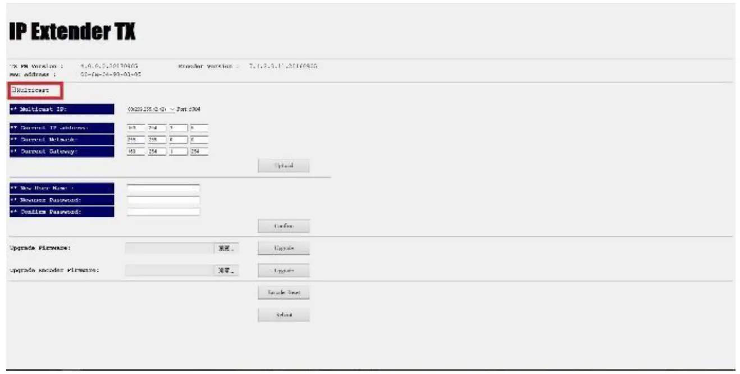The image size is (740, 374).
Task: Edit third octet of Current Gateway
Action: click(x=178, y=152)
